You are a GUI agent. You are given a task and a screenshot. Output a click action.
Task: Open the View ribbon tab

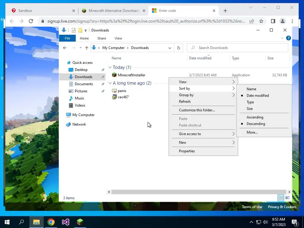tap(118, 38)
